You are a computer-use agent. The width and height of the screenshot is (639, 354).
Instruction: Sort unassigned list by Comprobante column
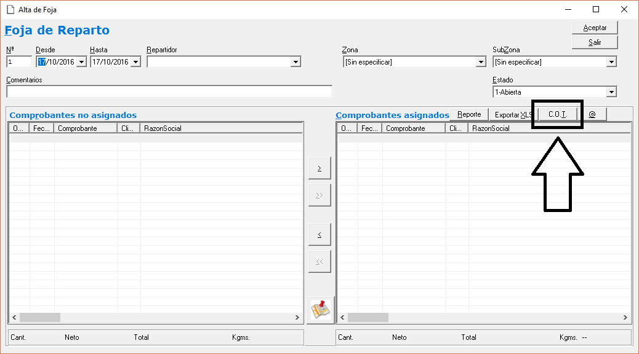(85, 128)
